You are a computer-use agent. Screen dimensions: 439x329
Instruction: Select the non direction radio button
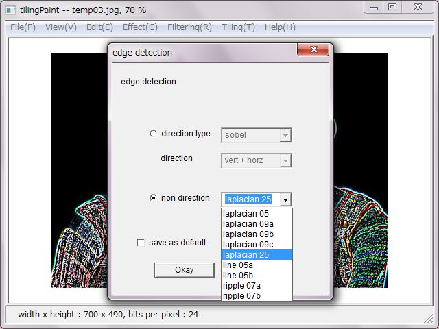tap(153, 198)
